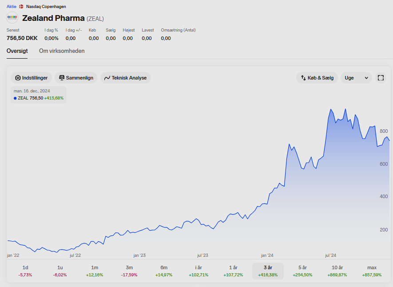The image size is (393, 287).
Task: Click the Aktie breadcrumb link
Action: coord(11,7)
